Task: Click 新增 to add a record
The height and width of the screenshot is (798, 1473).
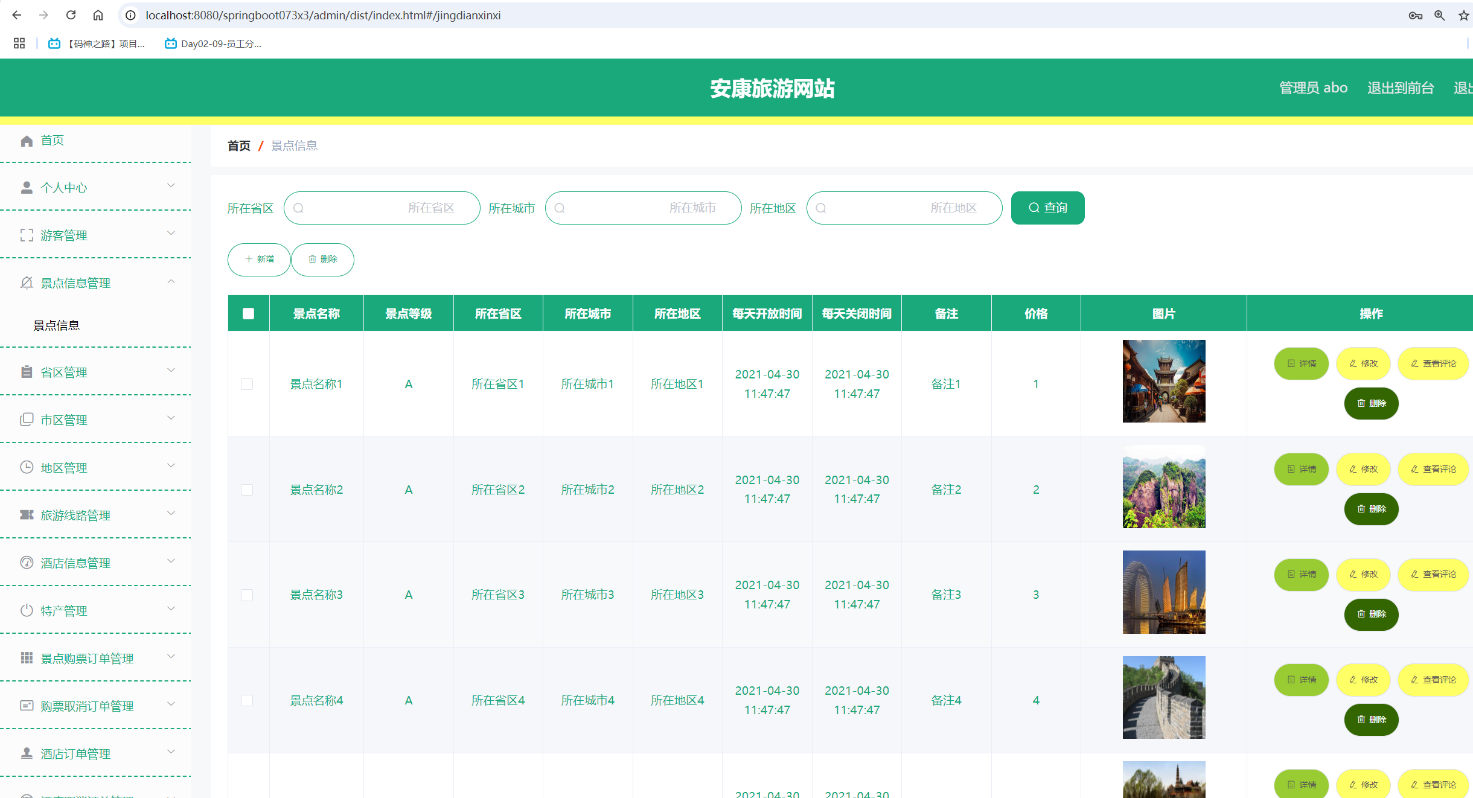Action: click(258, 260)
